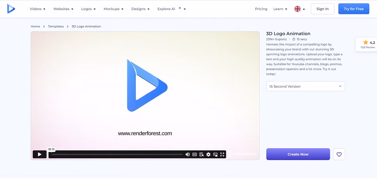Mute the video with the volume icon
Image resolution: width=377 pixels, height=180 pixels.
(188, 154)
